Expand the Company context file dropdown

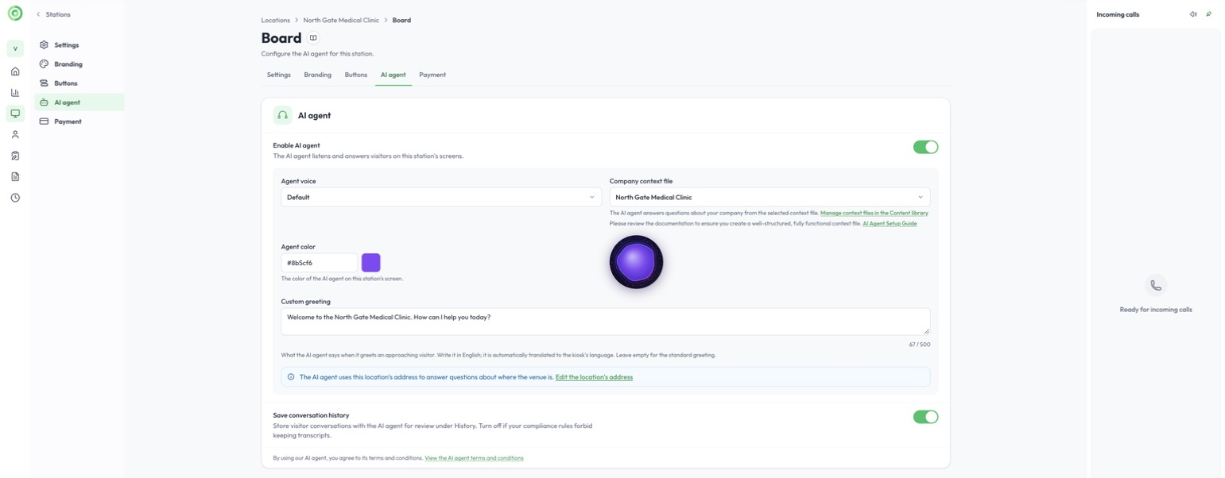tap(770, 197)
